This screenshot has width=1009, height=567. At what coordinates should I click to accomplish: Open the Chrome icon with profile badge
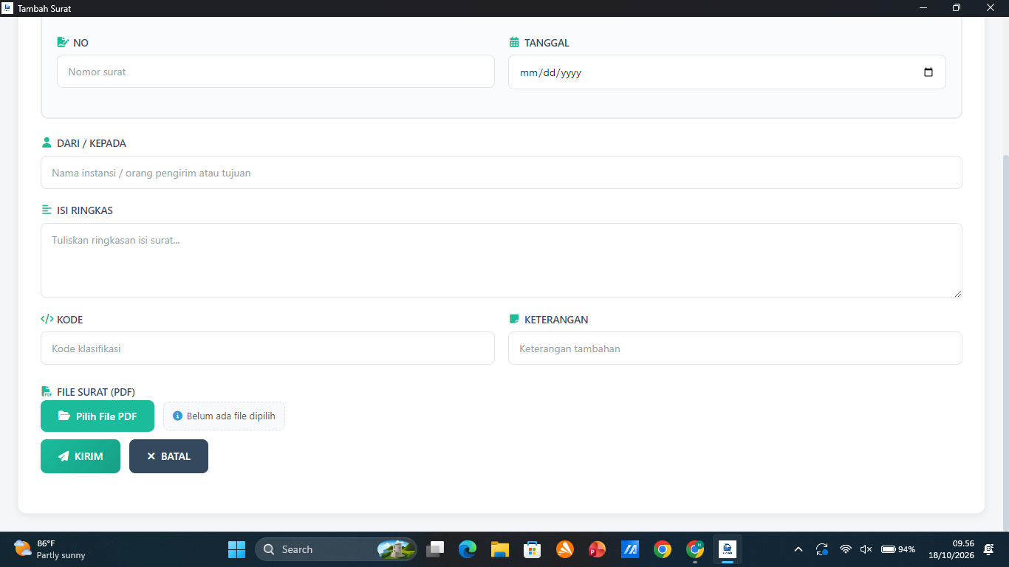click(695, 549)
